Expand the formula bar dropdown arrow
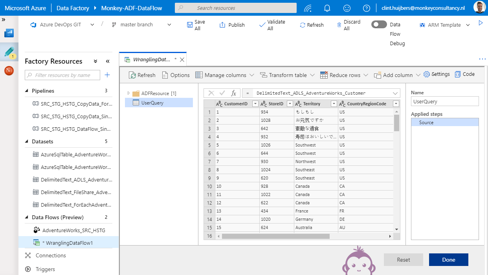The height and width of the screenshot is (275, 488). pos(395,93)
